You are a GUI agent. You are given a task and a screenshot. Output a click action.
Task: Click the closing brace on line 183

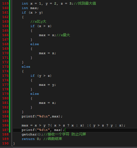[x=23, y=112]
